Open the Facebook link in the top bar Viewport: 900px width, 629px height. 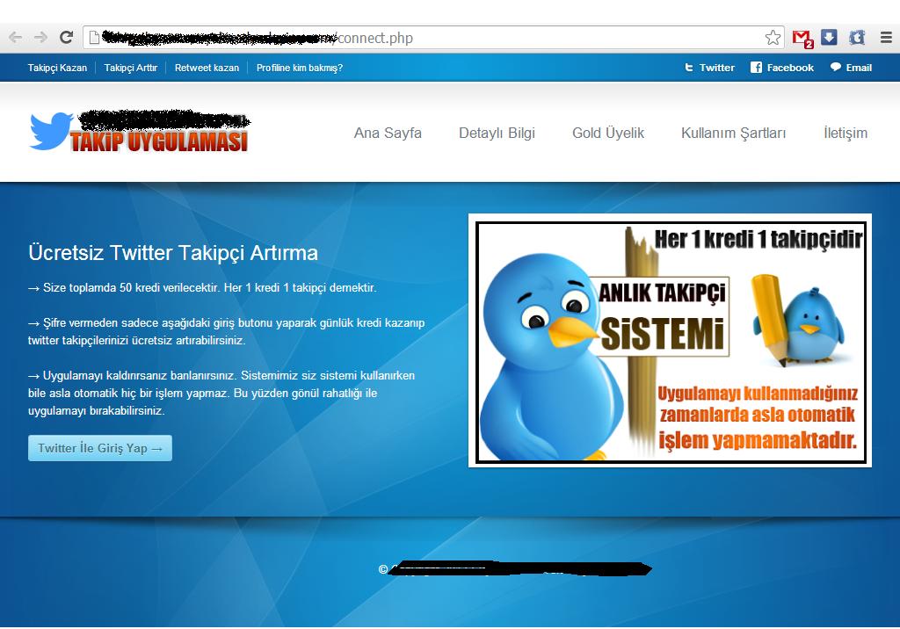tap(790, 68)
